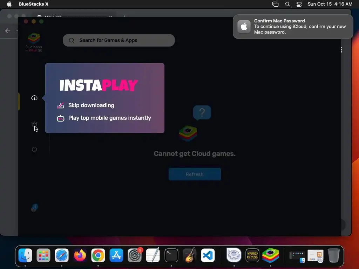
Task: Open TextEdit from the Dock
Action: point(153,255)
